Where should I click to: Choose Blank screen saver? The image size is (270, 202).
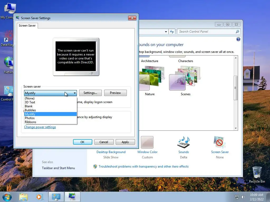pos(50,106)
